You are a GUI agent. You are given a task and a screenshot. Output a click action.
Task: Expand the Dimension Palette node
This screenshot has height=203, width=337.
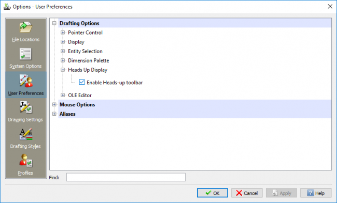click(x=63, y=60)
